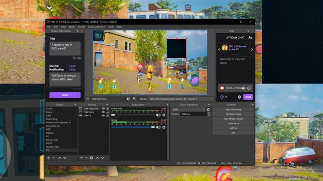The image size is (323, 181).
Task: Select the Stream End scene
Action: tap(52, 140)
